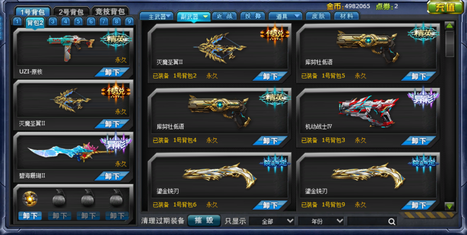The width and height of the screenshot is (467, 235).
Task: Open the 竞技背包 tab
Action: (x=110, y=12)
